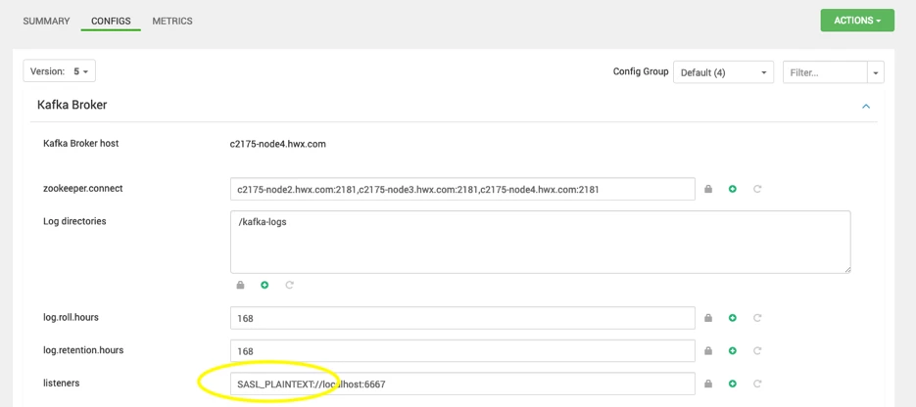Click undo arrow icon for listeners field
This screenshot has height=407, width=916.
tap(757, 384)
